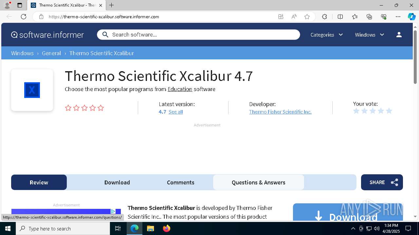This screenshot has width=419, height=235.
Task: Go back with the browser arrow
Action: [x=9, y=17]
